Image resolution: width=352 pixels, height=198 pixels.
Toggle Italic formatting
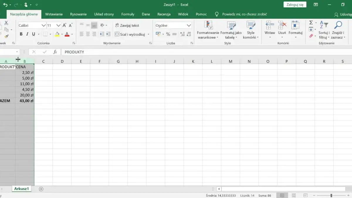tap(27, 34)
